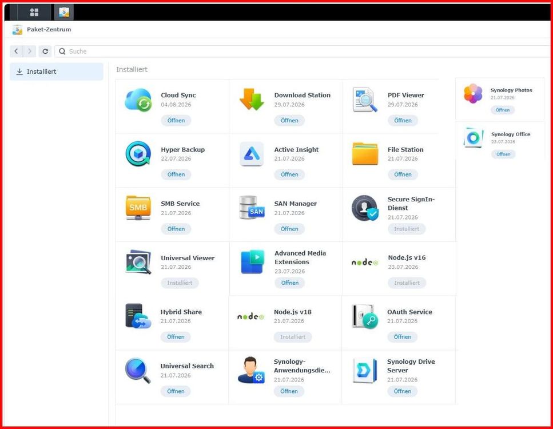This screenshot has height=429, width=553.
Task: Click the Cloud Sync package name
Action: pos(178,96)
